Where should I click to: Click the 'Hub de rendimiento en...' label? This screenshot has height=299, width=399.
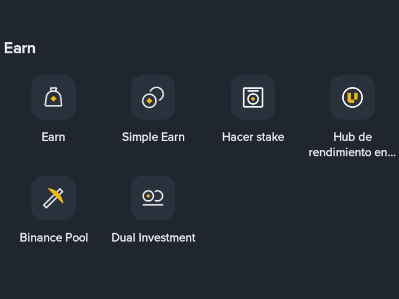(352, 145)
